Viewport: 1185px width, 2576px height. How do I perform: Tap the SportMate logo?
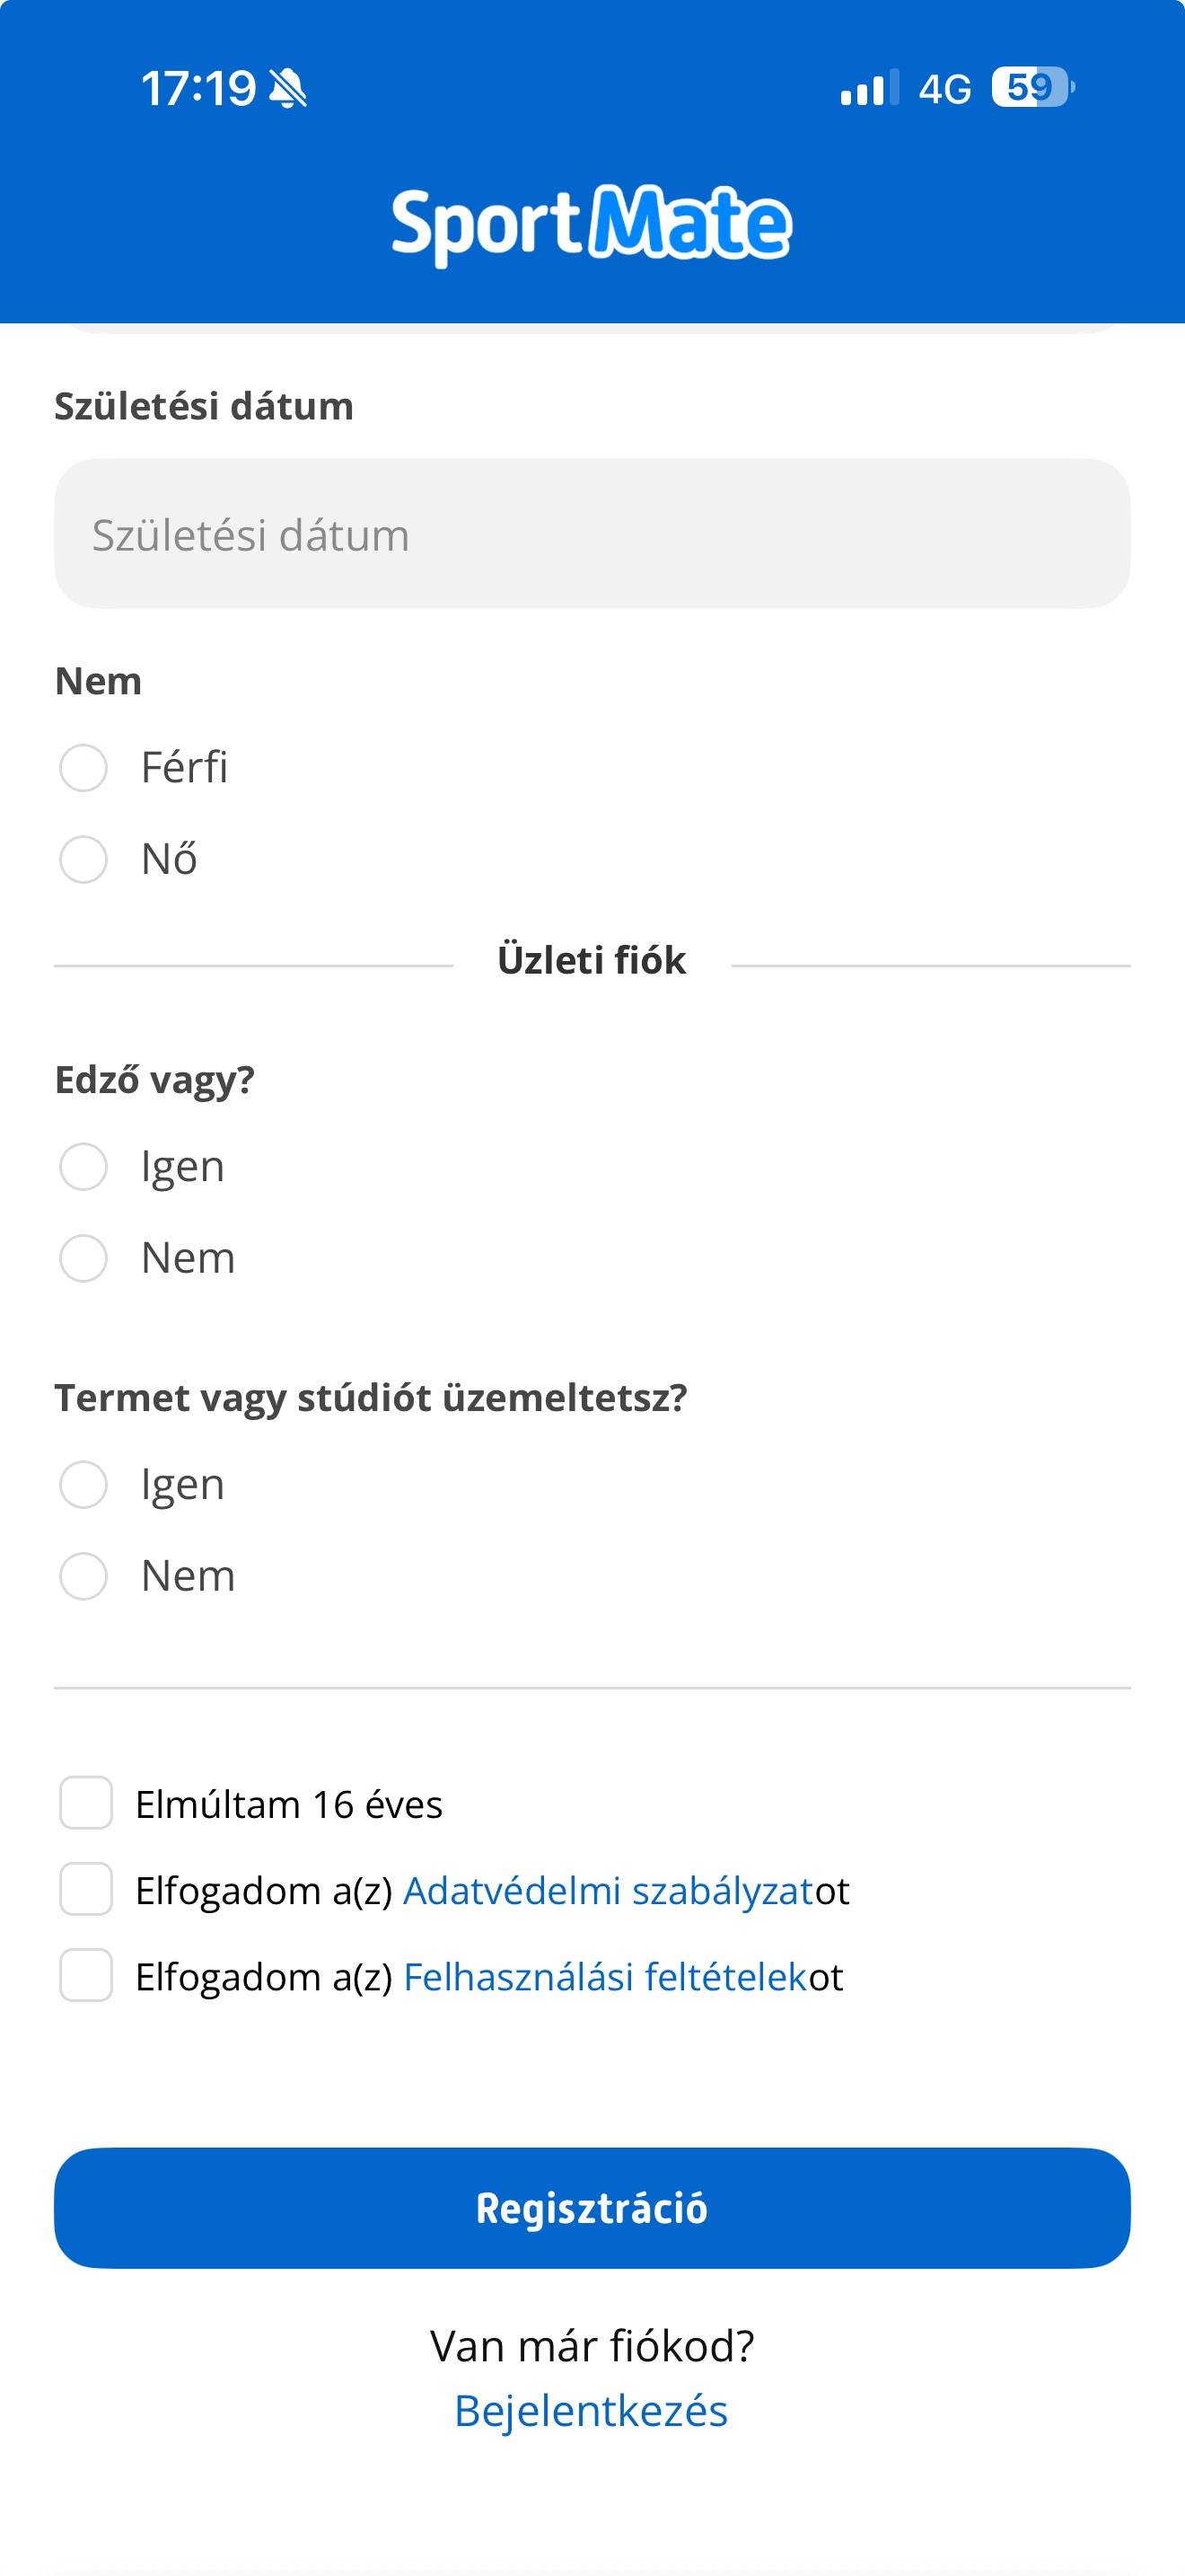pyautogui.click(x=592, y=223)
